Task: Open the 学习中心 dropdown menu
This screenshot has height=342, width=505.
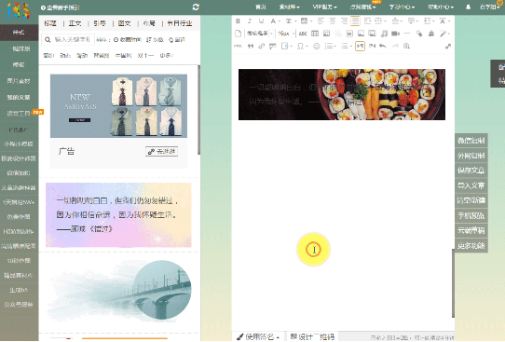Action: [402, 7]
